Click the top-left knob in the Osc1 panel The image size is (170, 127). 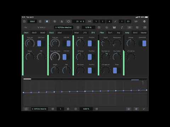tap(30, 43)
